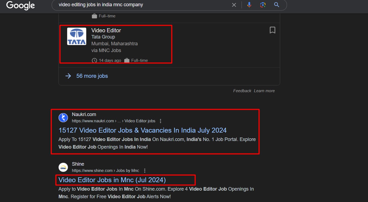The width and height of the screenshot is (368, 202).
Task: Click the Shine result description snippet
Action: [156, 193]
